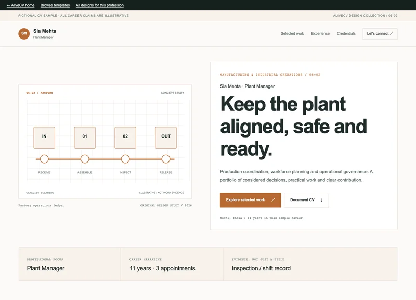Viewport: 416px width, 300px height.
Task: Click the SM avatar circle
Action: click(24, 33)
